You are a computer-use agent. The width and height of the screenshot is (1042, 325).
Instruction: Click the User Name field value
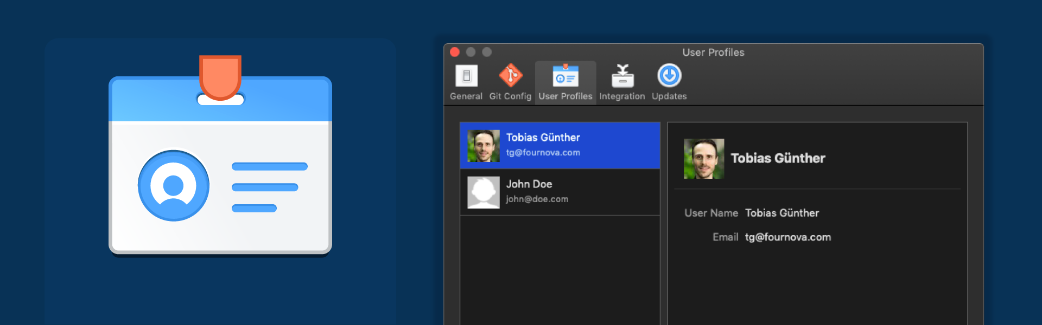781,213
